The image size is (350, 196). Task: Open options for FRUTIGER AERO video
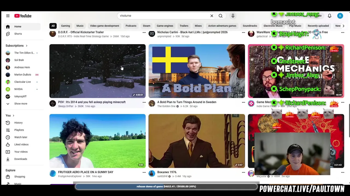[144, 172]
